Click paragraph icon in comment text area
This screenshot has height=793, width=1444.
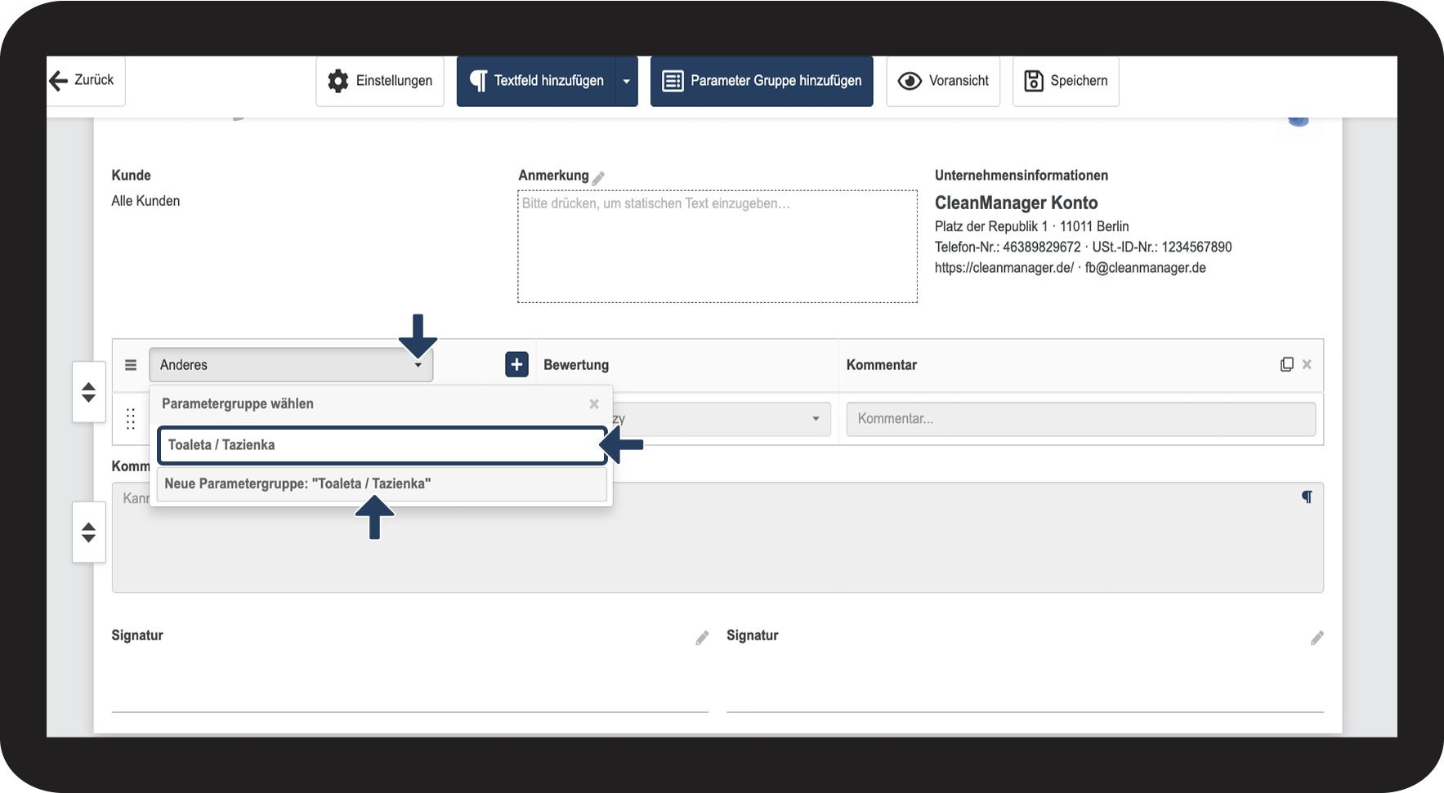click(1307, 497)
